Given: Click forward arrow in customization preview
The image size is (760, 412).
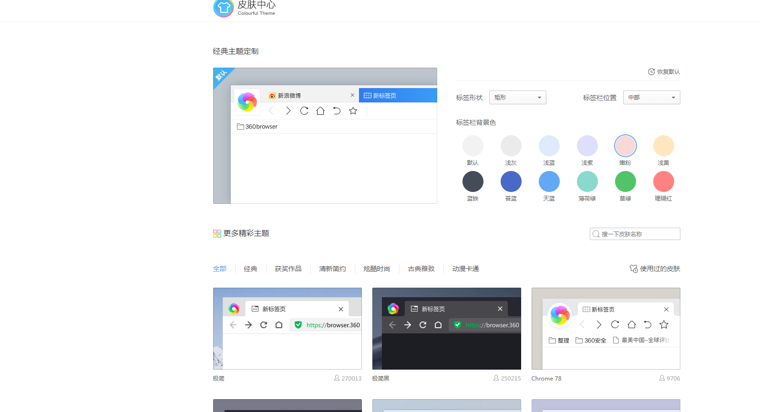Looking at the screenshot, I should pos(288,111).
